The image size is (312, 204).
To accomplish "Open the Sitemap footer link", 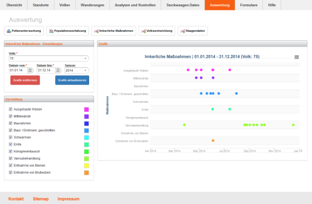I will point(41,199).
